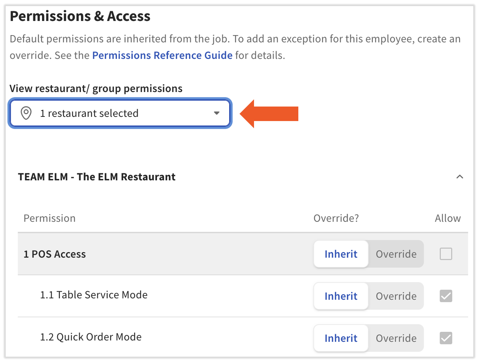The height and width of the screenshot is (362, 479).
Task: Disable Allow for Quick Order Mode
Action: (446, 338)
